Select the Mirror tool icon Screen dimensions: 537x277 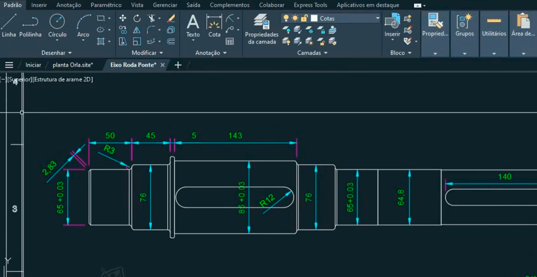[x=137, y=30]
